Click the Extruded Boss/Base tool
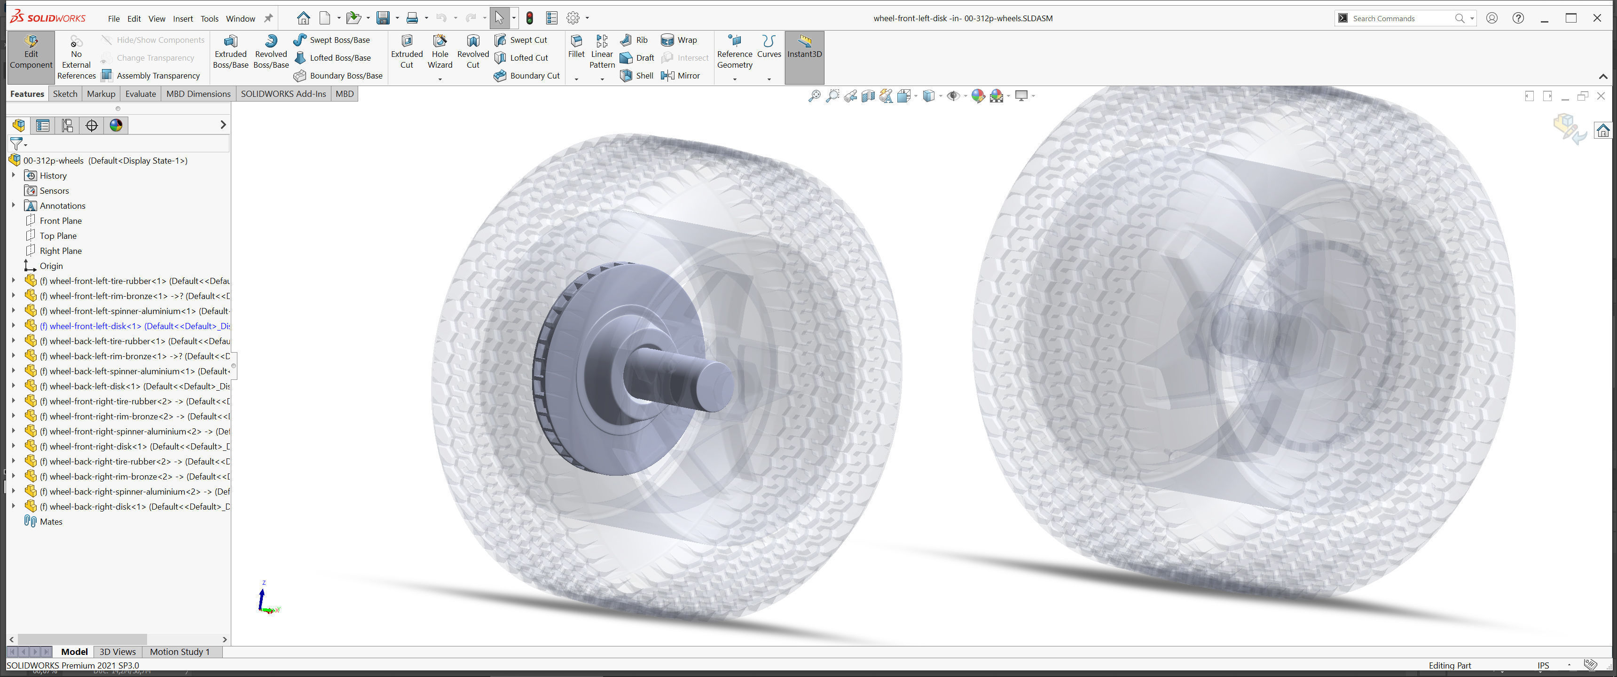The height and width of the screenshot is (677, 1617). pyautogui.click(x=230, y=52)
